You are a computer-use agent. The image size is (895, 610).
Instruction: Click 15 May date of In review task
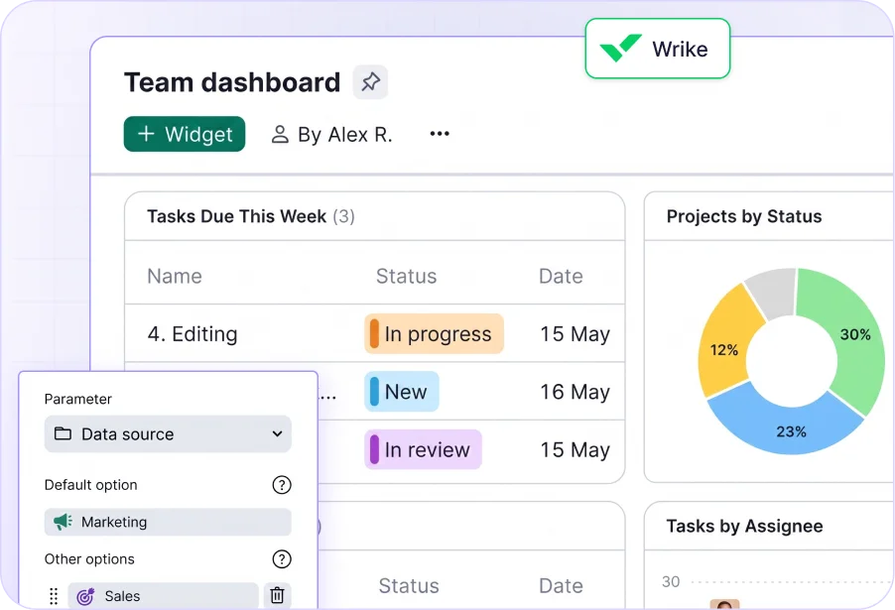click(575, 450)
